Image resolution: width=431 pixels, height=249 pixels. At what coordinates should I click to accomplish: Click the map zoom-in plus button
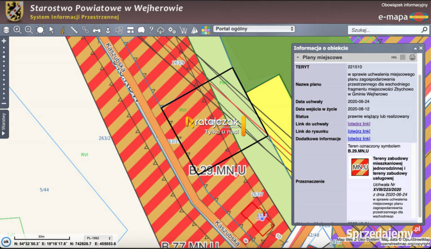click(x=4, y=41)
